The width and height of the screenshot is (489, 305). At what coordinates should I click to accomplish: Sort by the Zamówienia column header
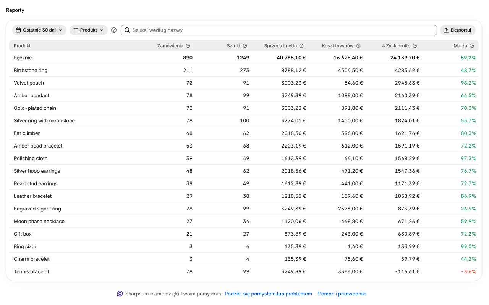point(170,46)
